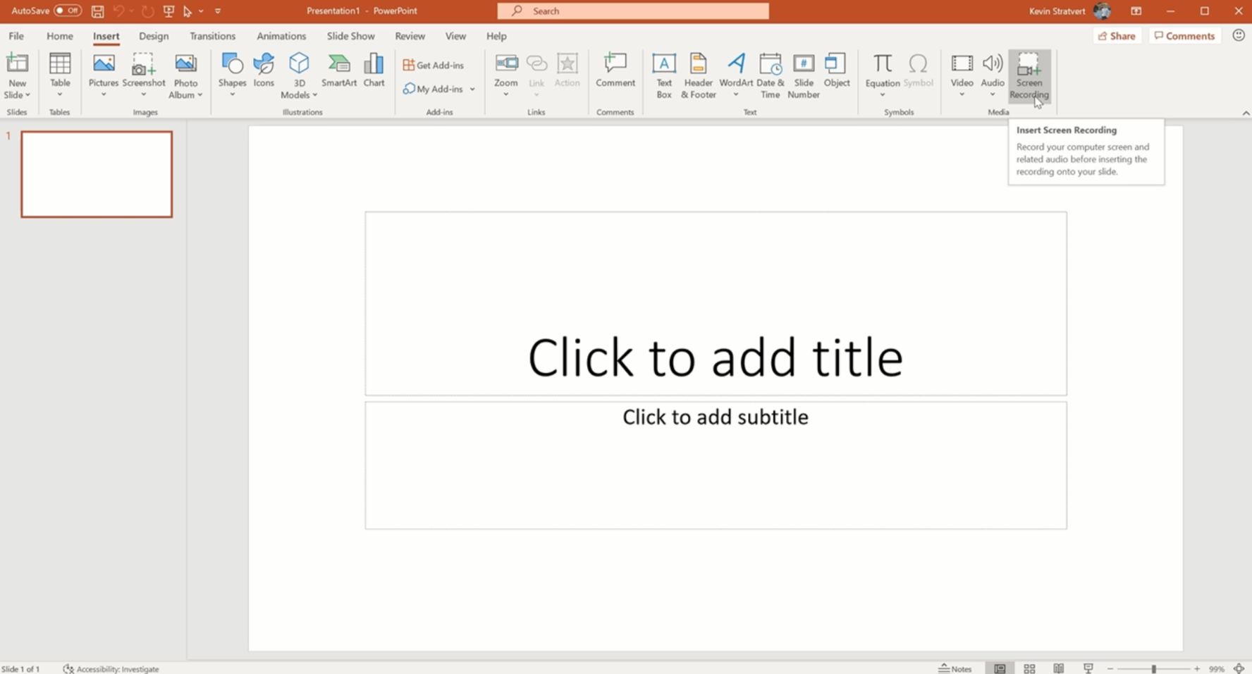Switch to Slide Sorter view
The height and width of the screenshot is (674, 1252).
click(x=1029, y=668)
